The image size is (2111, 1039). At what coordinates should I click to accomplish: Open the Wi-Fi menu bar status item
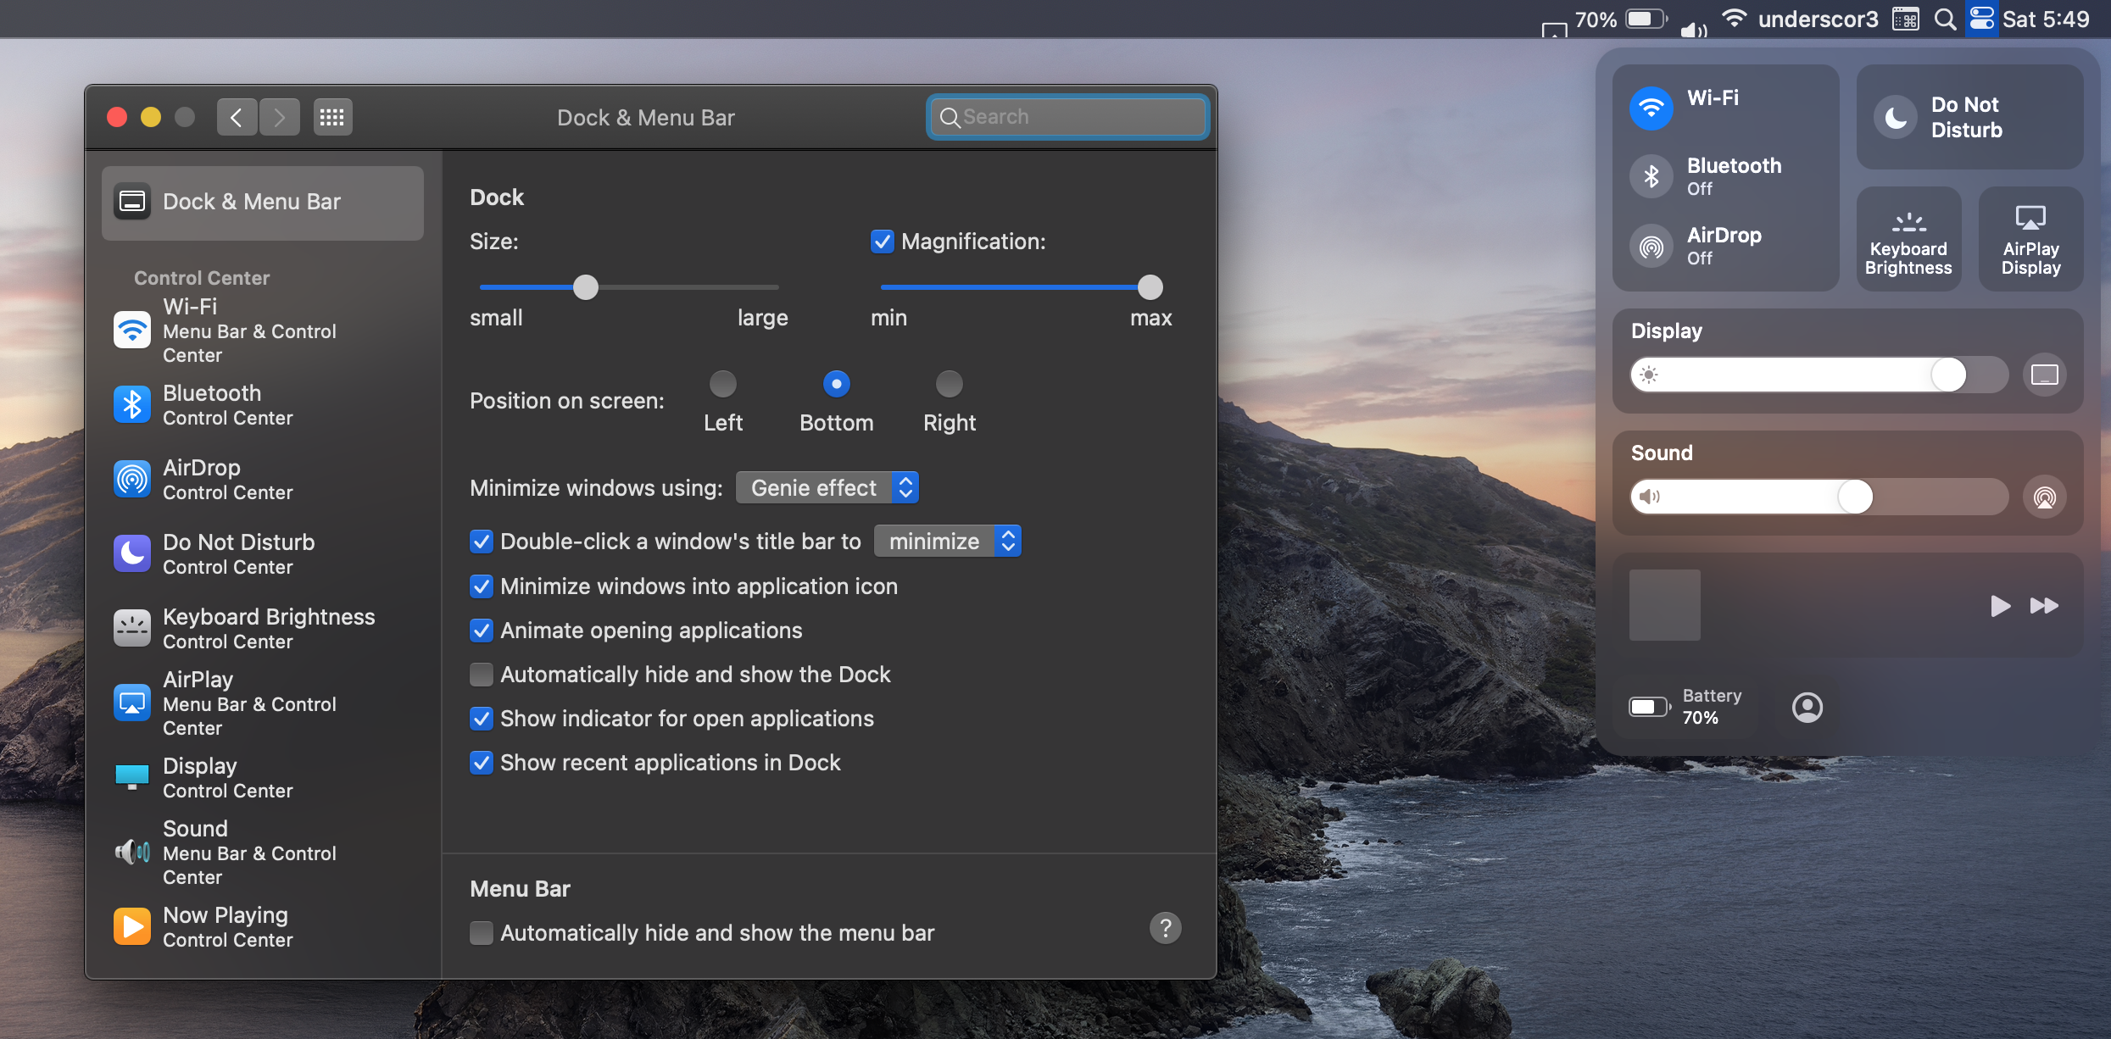(1735, 19)
